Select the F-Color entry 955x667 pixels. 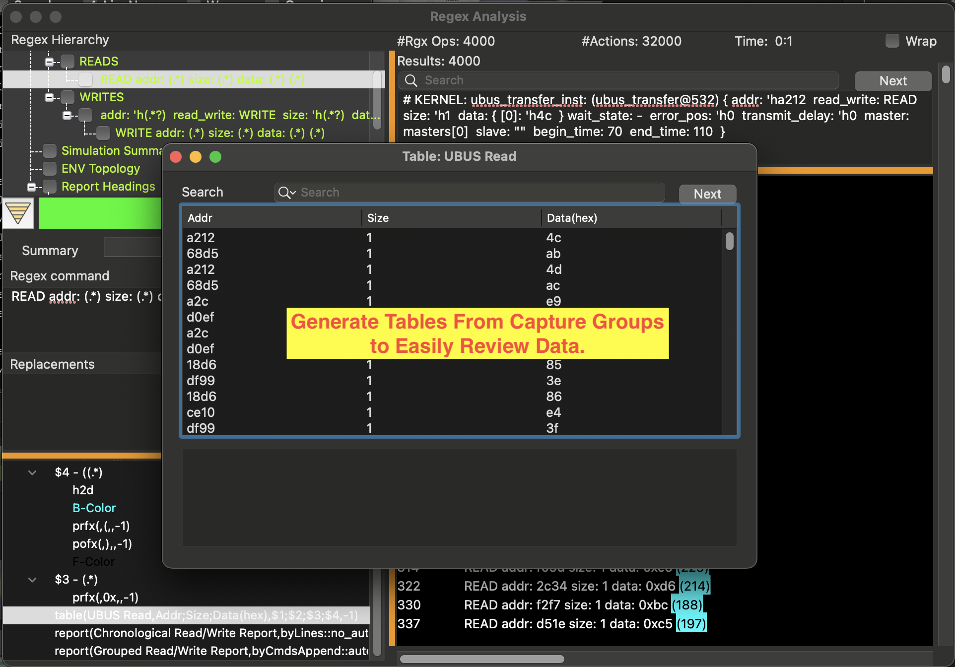93,562
